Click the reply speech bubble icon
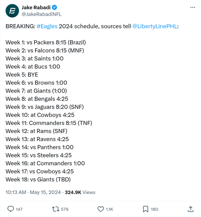 (x=11, y=209)
